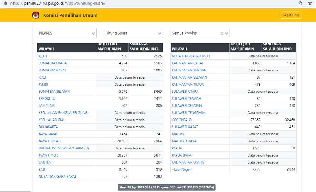This screenshot has height=192, width=316.
Task: Expand the Semua Provinsi dropdown arrow
Action: tap(227, 33)
